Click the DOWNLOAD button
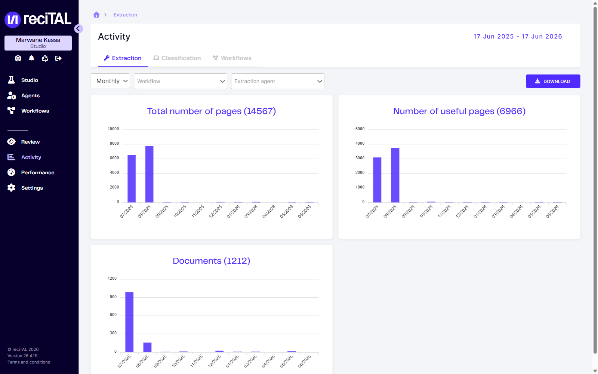 click(x=553, y=81)
